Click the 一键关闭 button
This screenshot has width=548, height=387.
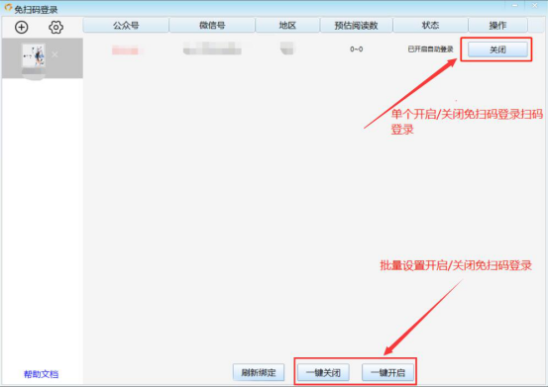point(323,372)
